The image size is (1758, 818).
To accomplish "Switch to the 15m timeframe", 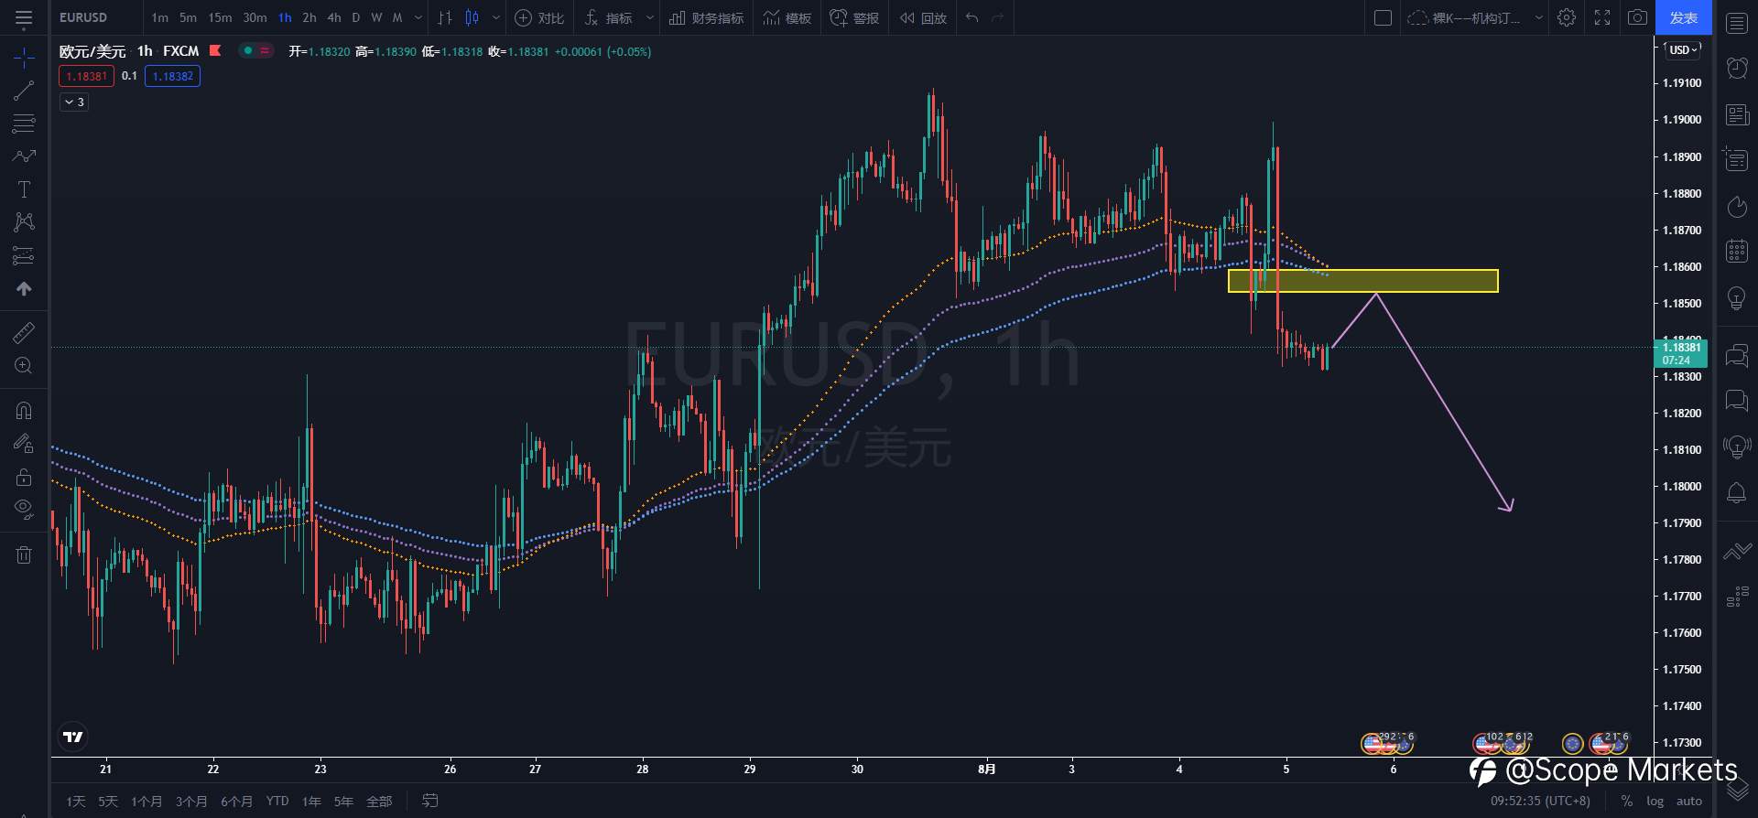I will coord(220,17).
